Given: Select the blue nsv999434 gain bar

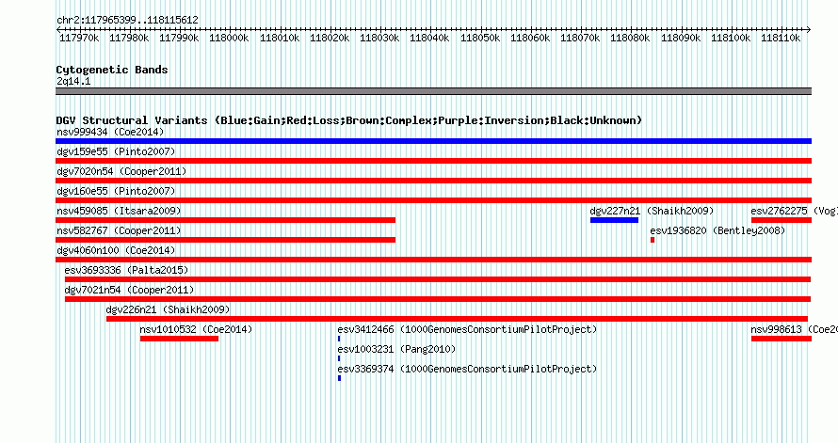Looking at the screenshot, I should [433, 141].
